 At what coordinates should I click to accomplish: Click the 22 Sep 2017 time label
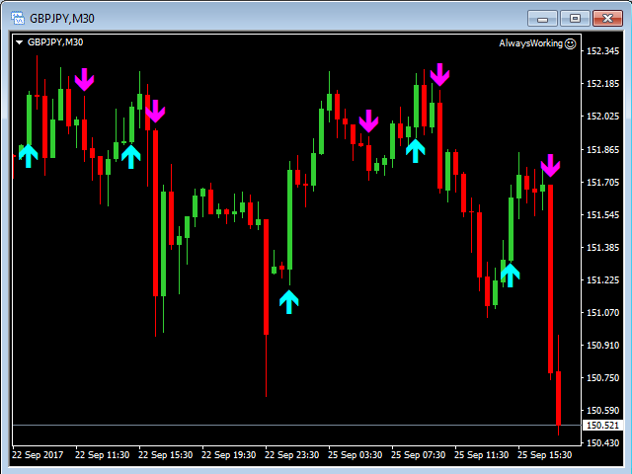(38, 455)
